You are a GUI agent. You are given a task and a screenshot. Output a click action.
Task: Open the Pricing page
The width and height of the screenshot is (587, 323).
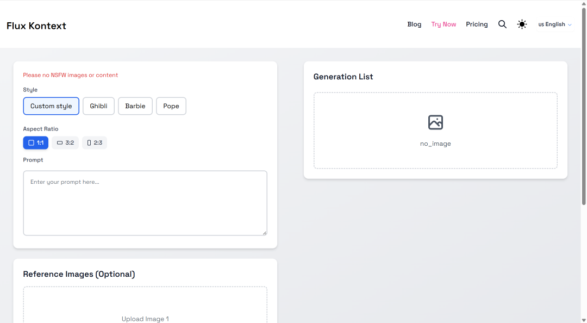477,24
